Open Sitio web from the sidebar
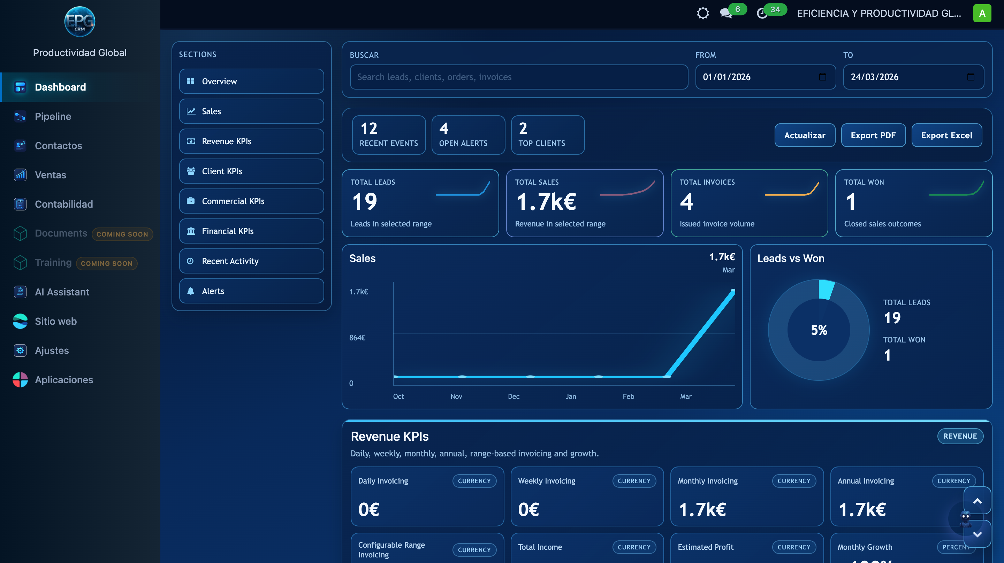The image size is (1004, 563). click(55, 321)
